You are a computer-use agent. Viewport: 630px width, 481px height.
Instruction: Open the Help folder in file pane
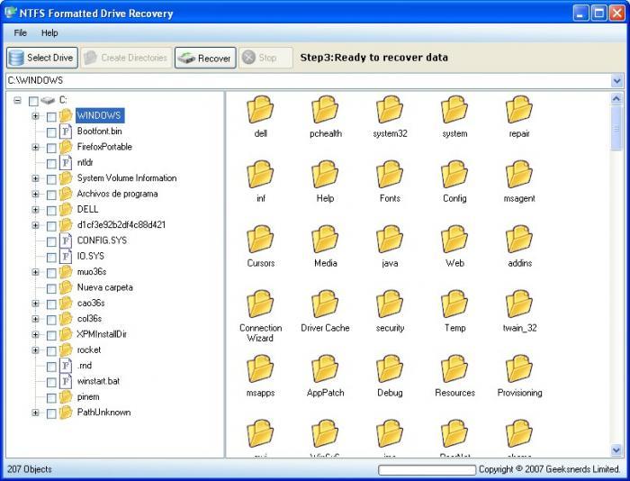(x=325, y=175)
